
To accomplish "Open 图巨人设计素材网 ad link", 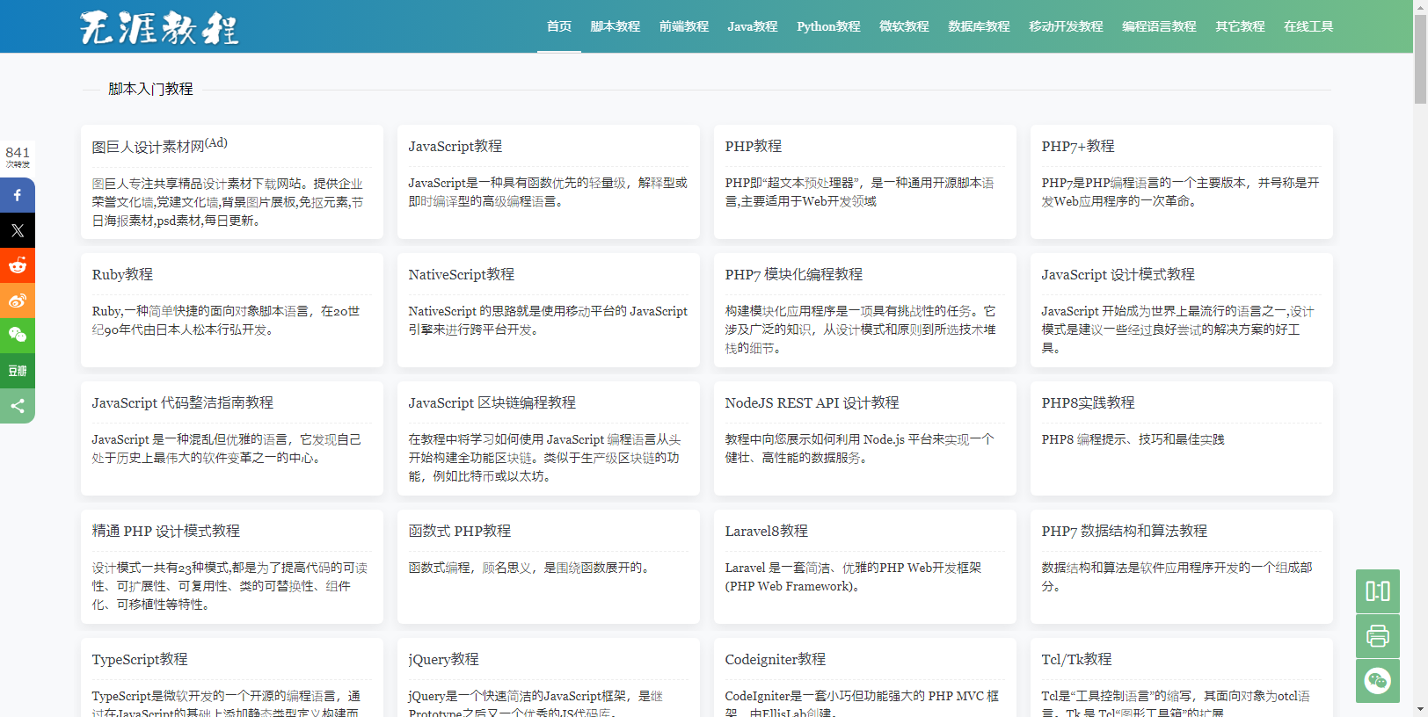I will click(160, 146).
